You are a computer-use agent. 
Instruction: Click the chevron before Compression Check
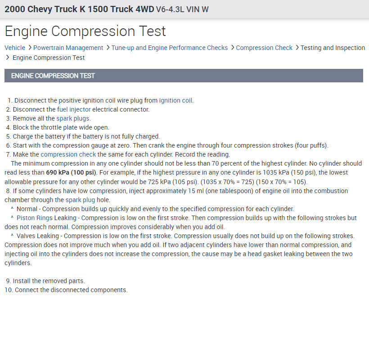tap(233, 48)
